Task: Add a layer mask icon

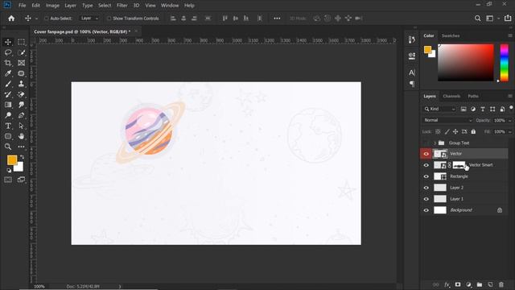Action: tap(458, 284)
